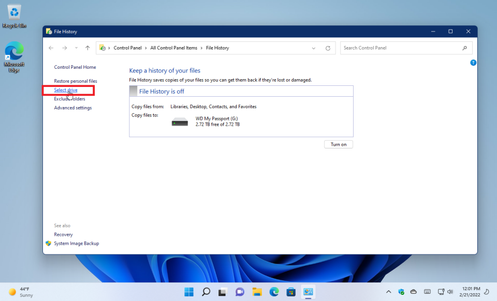Expand the address bar history dropdown

(313, 48)
